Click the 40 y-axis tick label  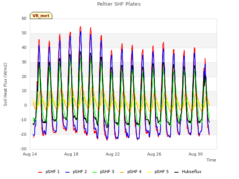coord(24,48)
